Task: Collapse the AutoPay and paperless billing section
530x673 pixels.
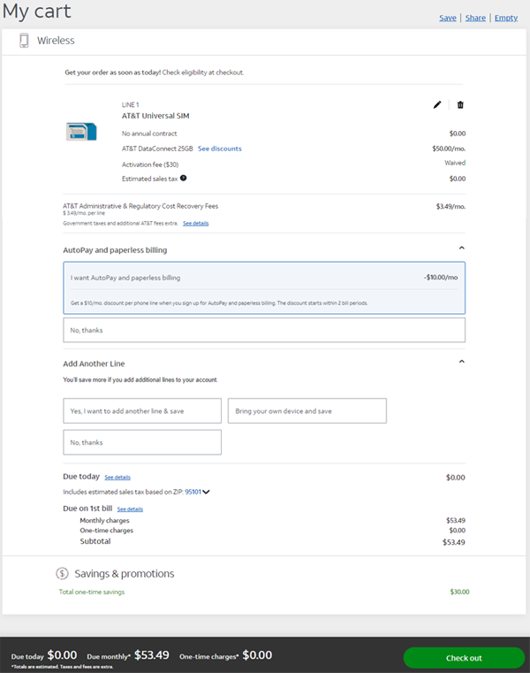Action: [461, 249]
